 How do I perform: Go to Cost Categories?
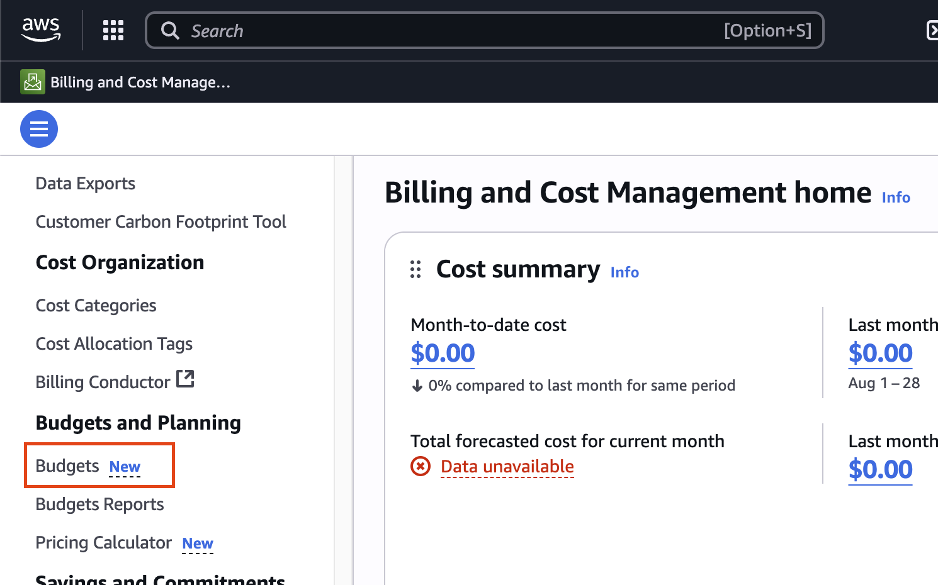pyautogui.click(x=96, y=306)
